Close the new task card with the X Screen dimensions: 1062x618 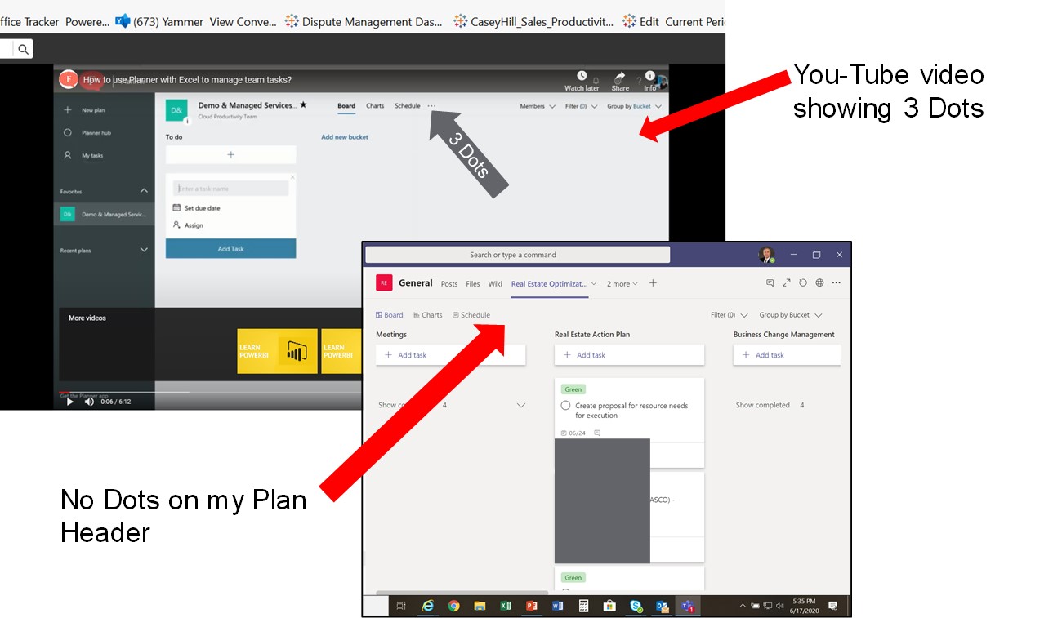[x=292, y=176]
